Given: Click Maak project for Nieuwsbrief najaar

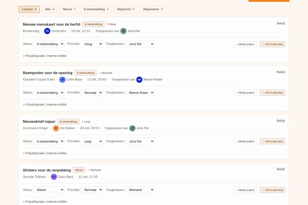Looking at the screenshot, I should (245, 141).
